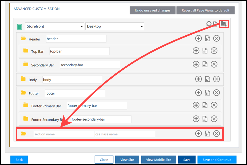Click the plus circle icon in Body row
The width and height of the screenshot is (247, 165).
198,79
